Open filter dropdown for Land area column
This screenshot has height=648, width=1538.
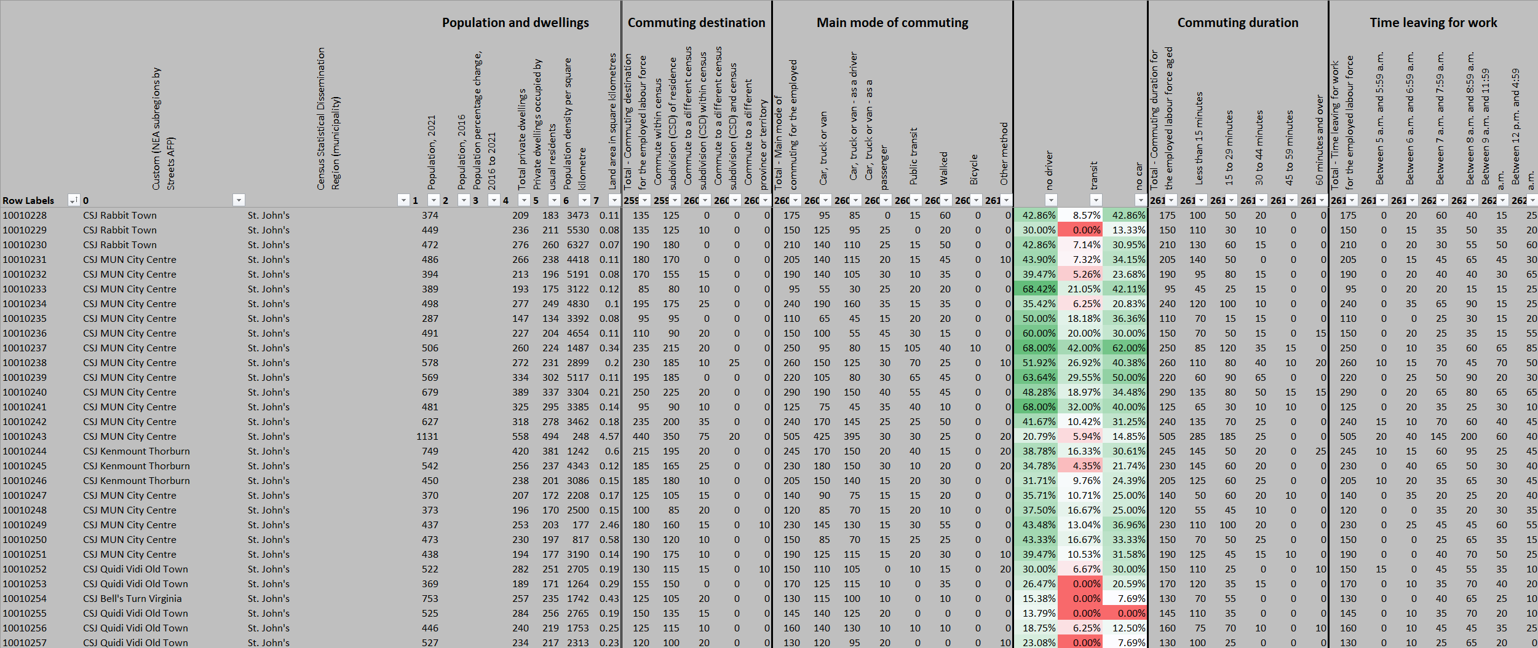coord(614,200)
